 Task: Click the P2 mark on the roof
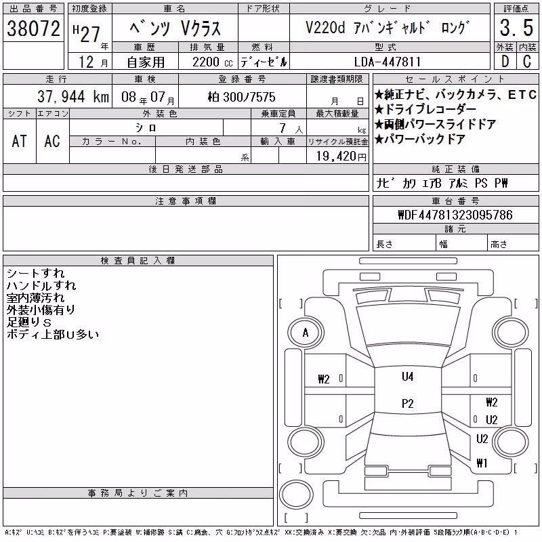[408, 403]
